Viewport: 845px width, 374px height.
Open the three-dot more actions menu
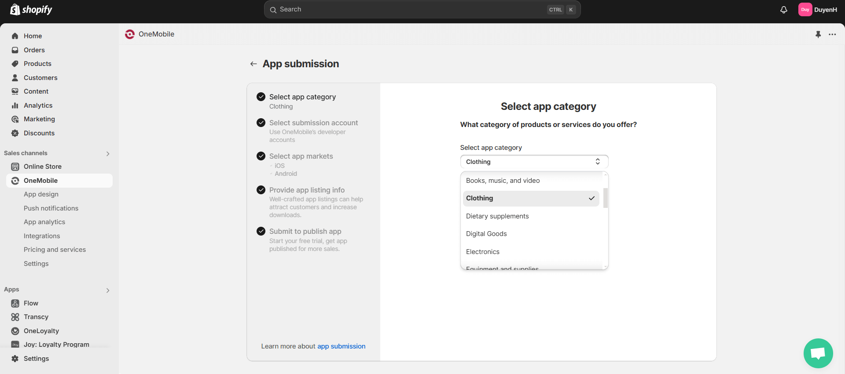832,34
